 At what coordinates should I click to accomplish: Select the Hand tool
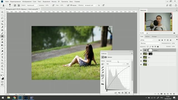2,66
